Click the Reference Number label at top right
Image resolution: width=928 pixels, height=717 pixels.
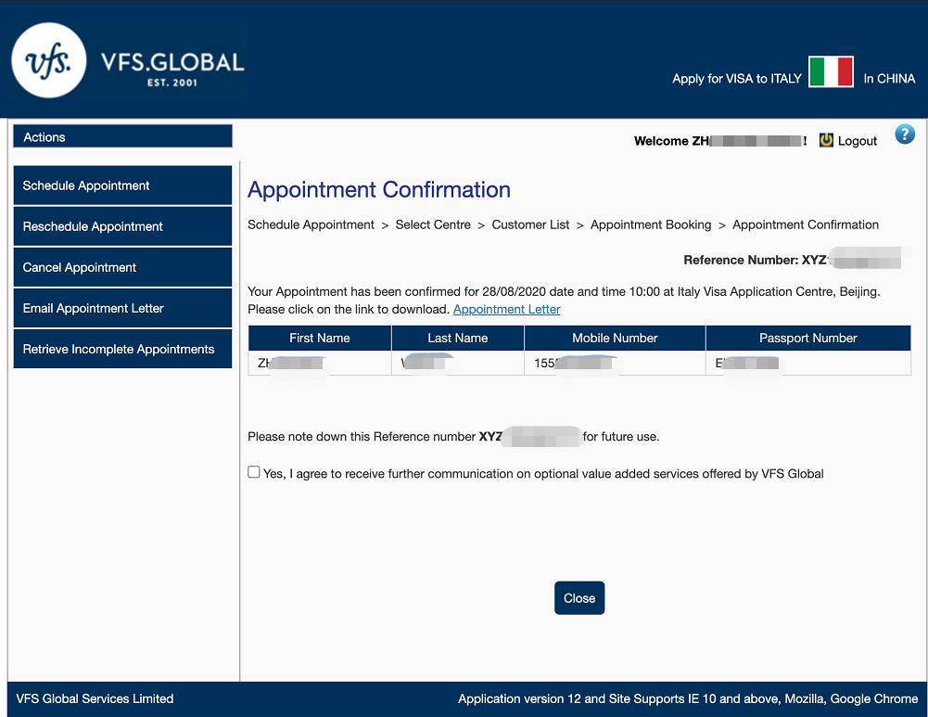click(x=741, y=260)
